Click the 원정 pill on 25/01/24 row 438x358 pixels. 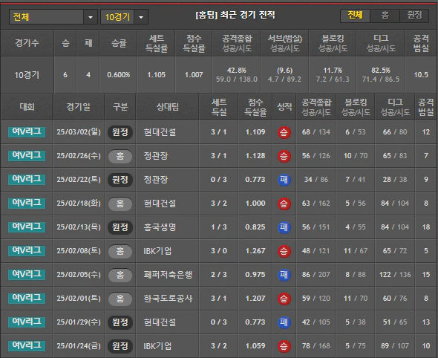point(120,346)
